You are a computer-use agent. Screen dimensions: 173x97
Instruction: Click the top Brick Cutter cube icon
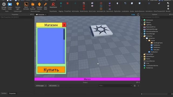pyautogui.click(x=92, y=3)
